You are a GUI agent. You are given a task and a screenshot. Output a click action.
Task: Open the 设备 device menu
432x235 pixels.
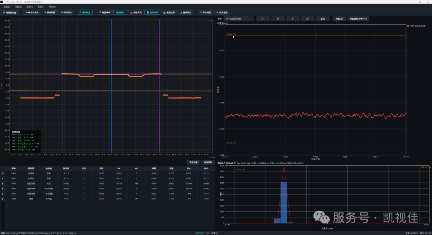tap(7, 7)
